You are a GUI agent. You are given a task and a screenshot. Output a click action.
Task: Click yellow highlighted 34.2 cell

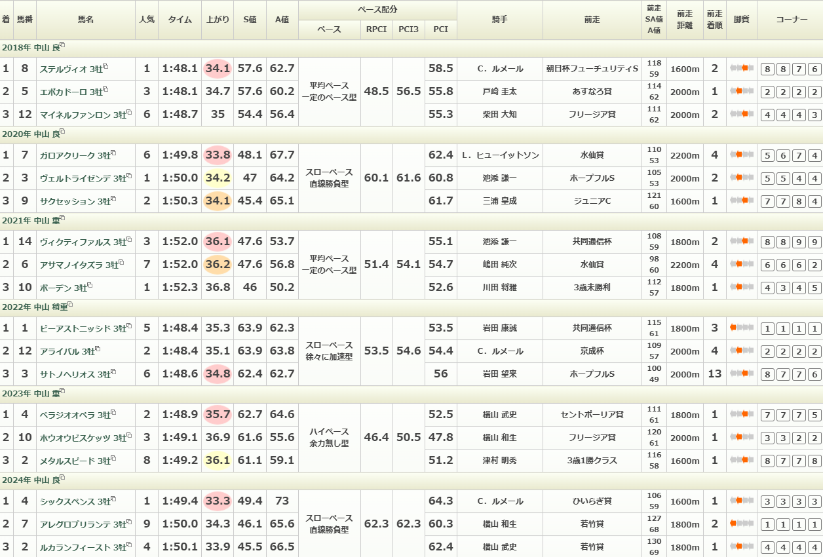pyautogui.click(x=218, y=178)
